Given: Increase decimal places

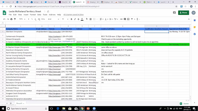Looking at the screenshot, I should tap(39, 19).
